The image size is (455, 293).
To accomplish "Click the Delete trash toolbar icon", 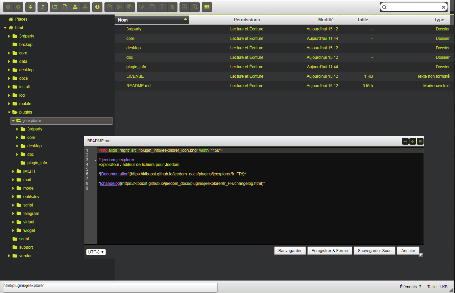I will pyautogui.click(x=172, y=7).
